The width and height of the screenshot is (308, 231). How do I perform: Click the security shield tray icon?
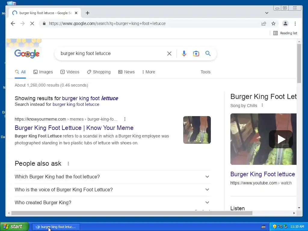click(x=275, y=227)
